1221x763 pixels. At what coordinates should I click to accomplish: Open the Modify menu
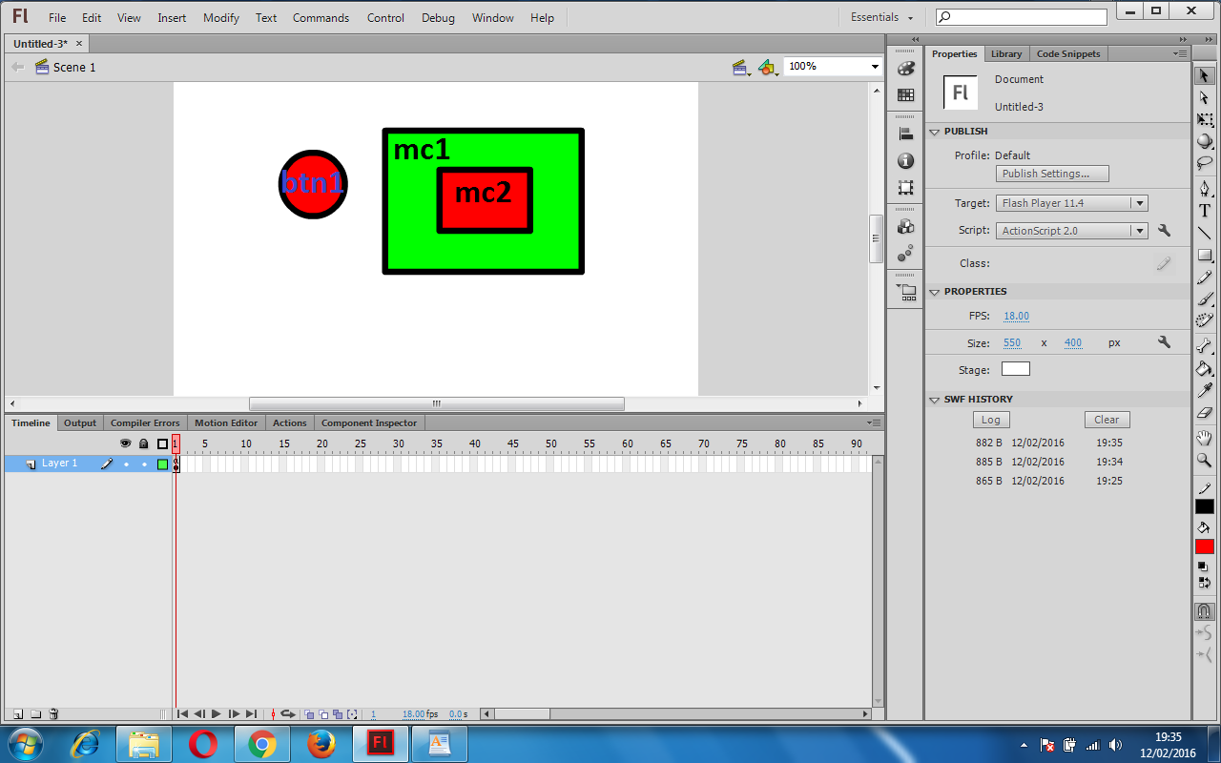pos(221,17)
